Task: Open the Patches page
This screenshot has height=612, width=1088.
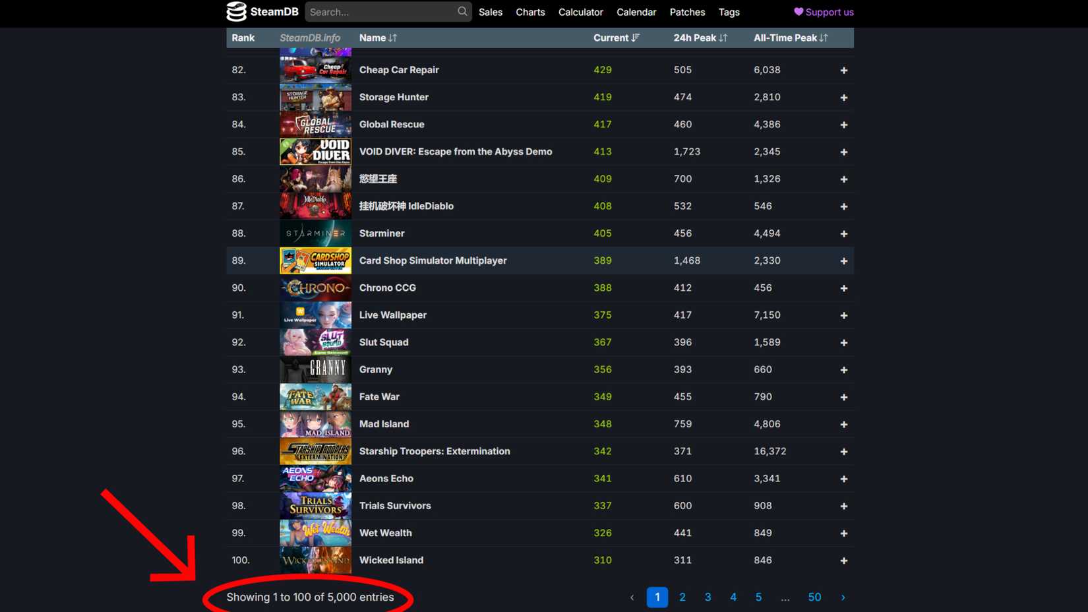Action: 687,12
